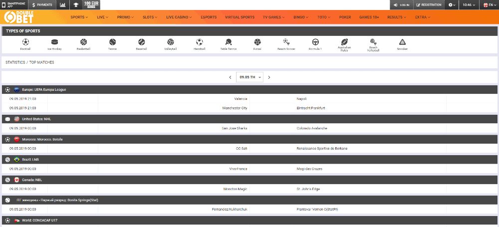This screenshot has width=499, height=227.
Task: Select the Ice Hockey sport icon
Action: tap(55, 42)
